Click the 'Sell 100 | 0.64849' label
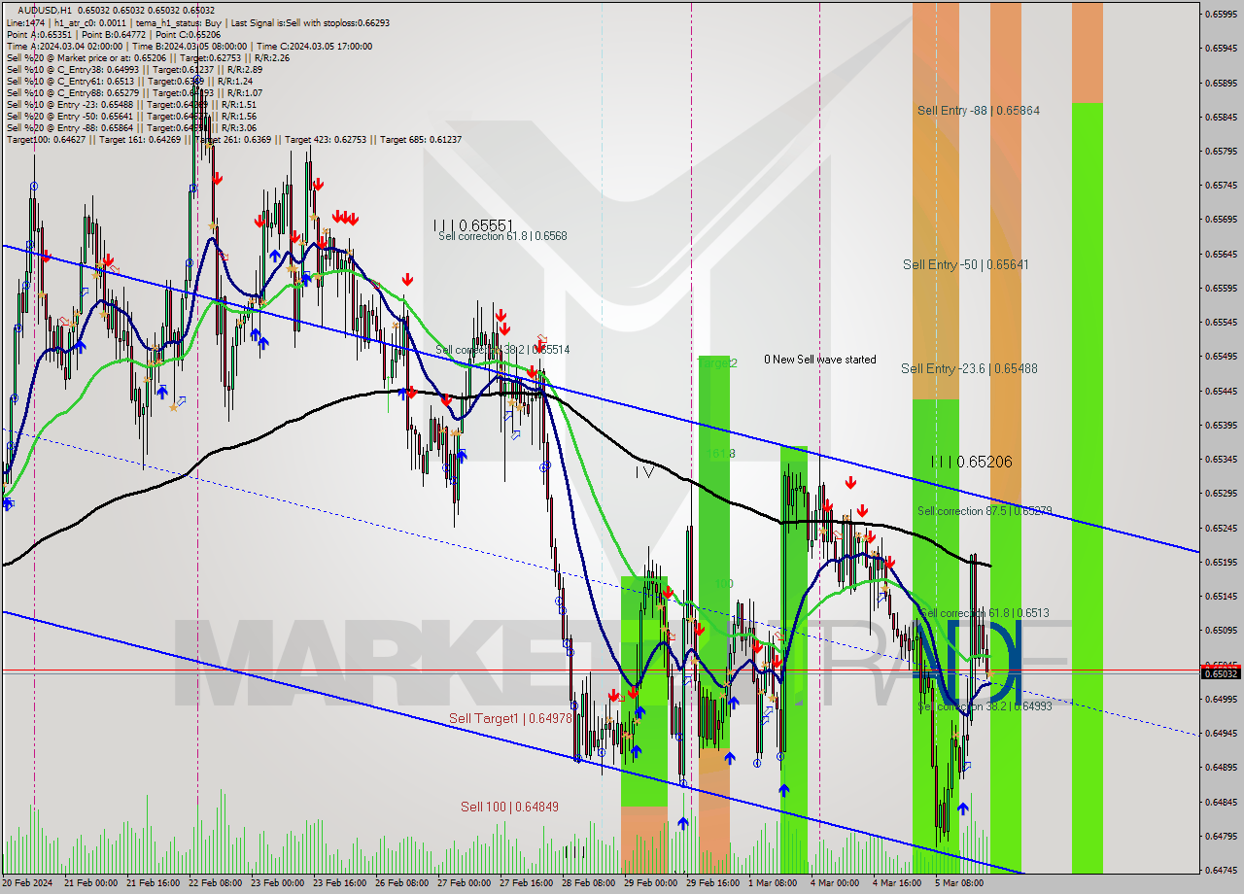The image size is (1244, 894). (509, 807)
